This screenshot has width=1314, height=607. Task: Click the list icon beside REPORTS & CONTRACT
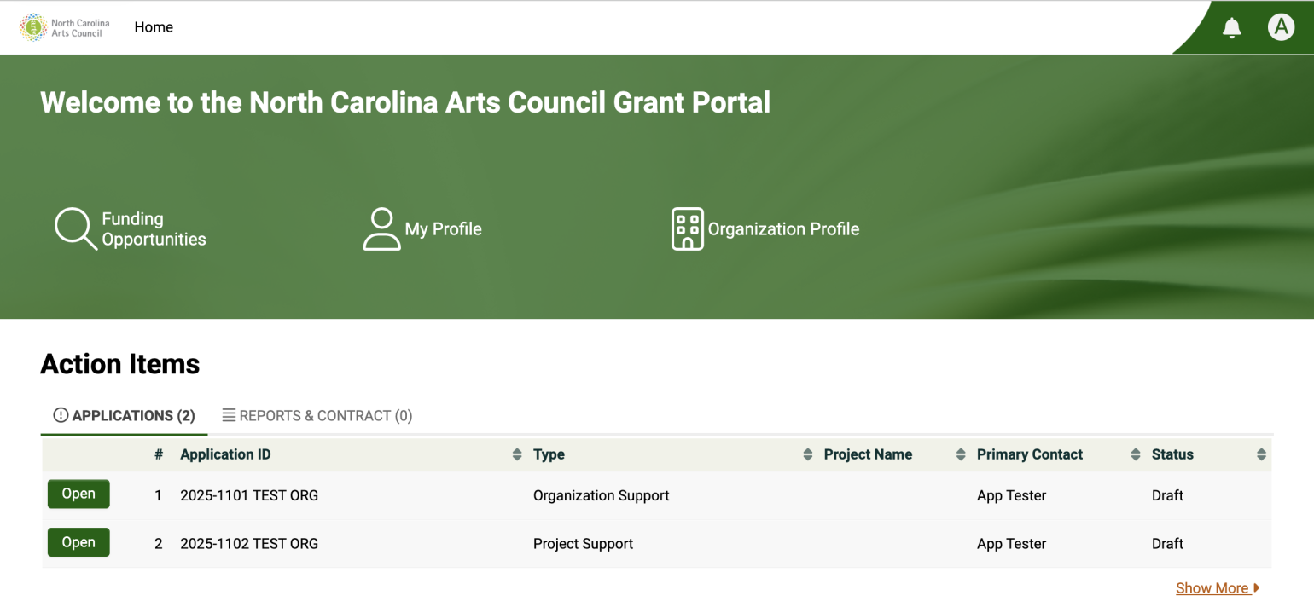[229, 415]
